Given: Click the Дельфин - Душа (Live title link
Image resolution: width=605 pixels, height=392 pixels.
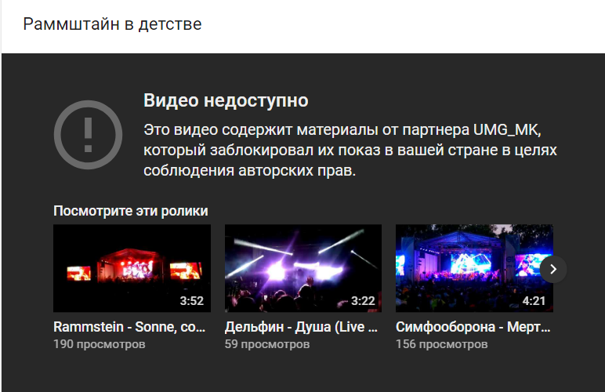Looking at the screenshot, I should 301,327.
